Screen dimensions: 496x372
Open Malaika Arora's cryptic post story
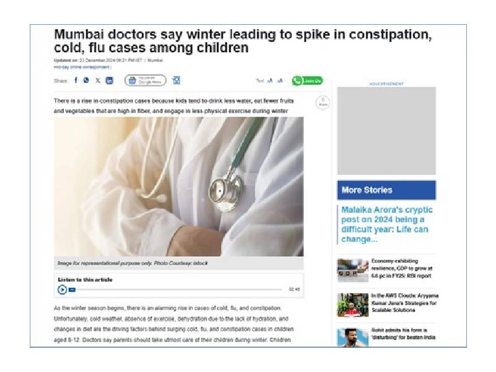coord(387,224)
